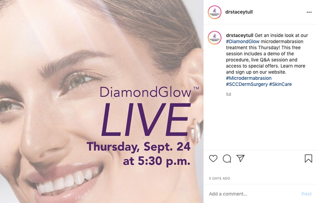Share the post with the paper plane icon

(x=240, y=158)
